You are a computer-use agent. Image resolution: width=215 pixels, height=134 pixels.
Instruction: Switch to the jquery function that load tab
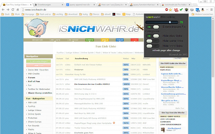click(144, 5)
